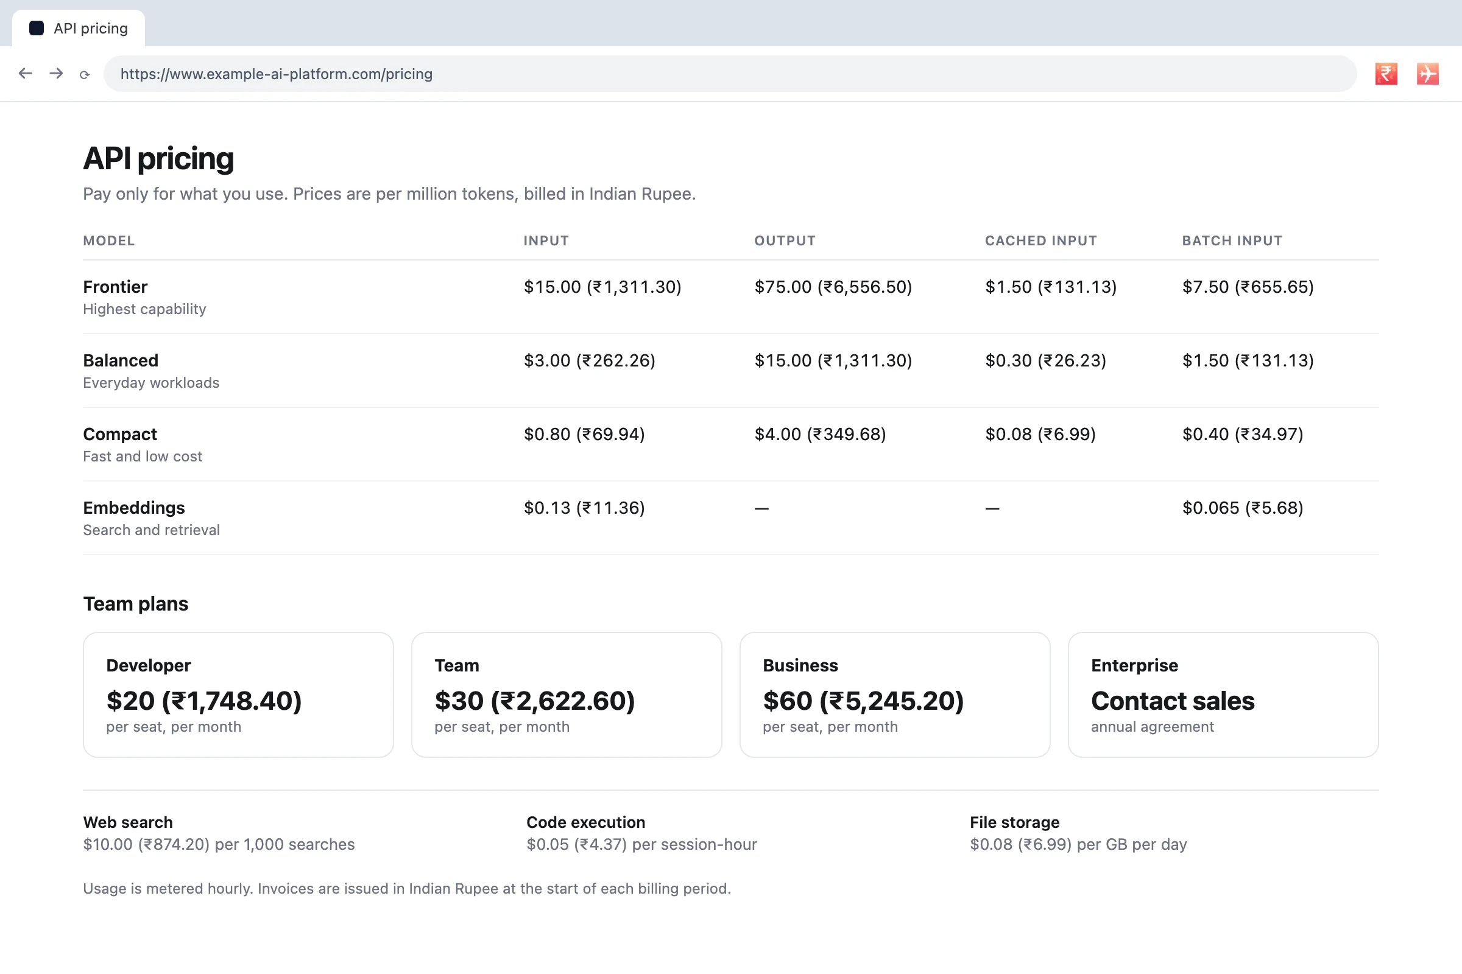
Task: Click the Compact model name
Action: click(x=120, y=434)
